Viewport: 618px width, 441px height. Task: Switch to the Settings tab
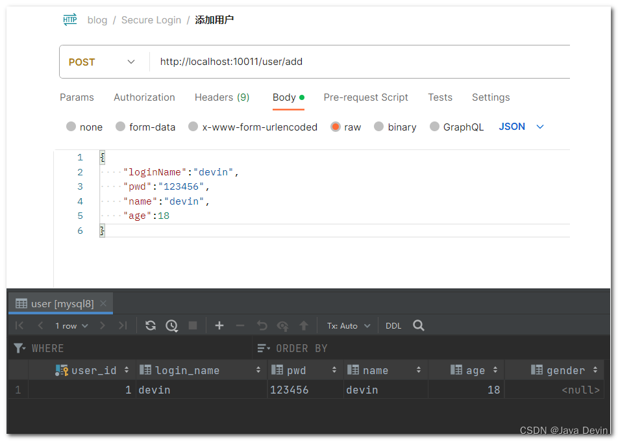point(491,97)
